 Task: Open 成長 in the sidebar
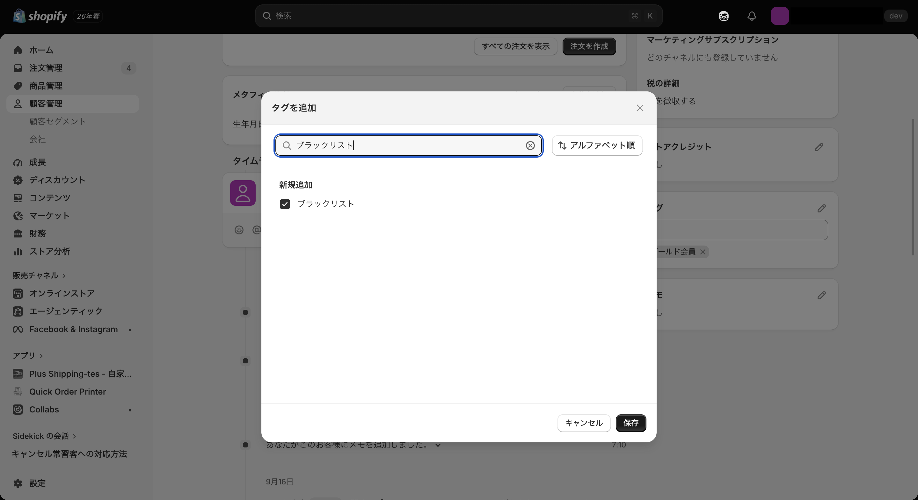pos(72,162)
